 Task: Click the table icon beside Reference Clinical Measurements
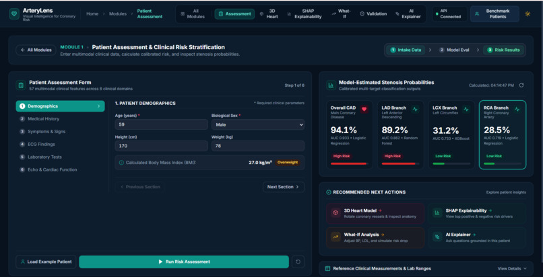pyautogui.click(x=327, y=268)
